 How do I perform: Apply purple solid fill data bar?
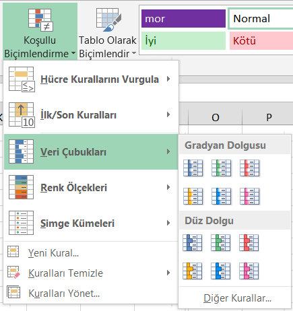249,271
